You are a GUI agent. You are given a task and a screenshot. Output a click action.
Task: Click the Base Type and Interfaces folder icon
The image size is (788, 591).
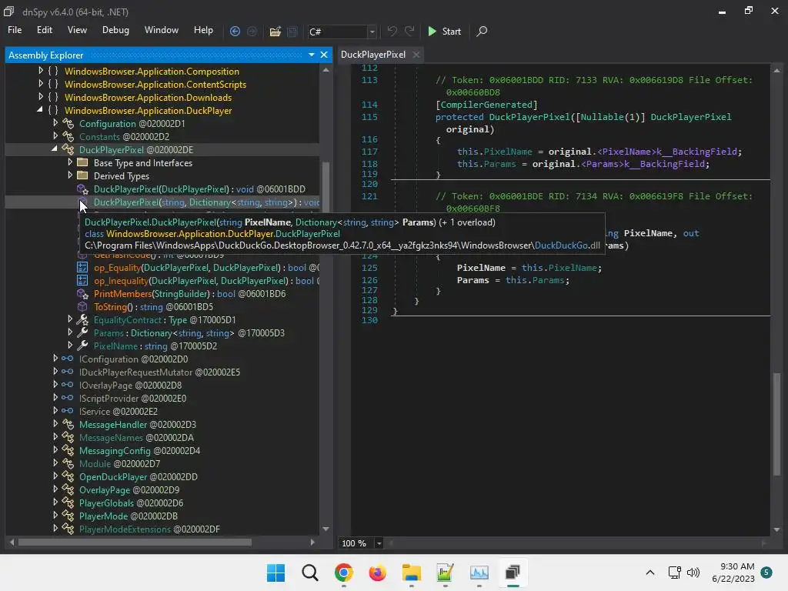[x=82, y=162]
